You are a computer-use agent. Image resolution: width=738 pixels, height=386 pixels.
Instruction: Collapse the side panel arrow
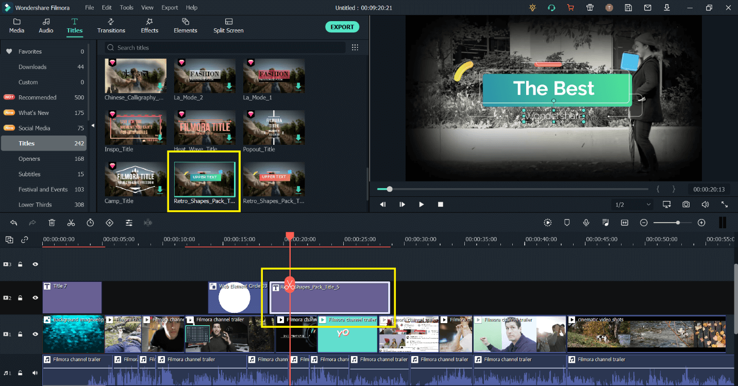[x=93, y=125]
